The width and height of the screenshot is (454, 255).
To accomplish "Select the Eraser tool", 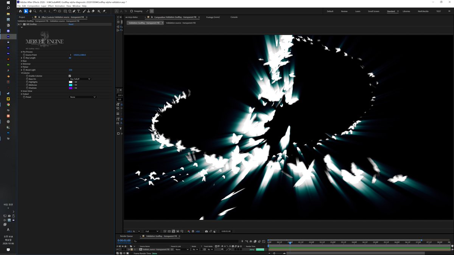I will tap(93, 11).
